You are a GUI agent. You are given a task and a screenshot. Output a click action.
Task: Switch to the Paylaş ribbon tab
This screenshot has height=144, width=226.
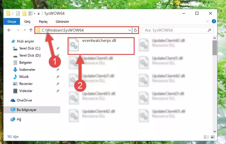pos(43,22)
